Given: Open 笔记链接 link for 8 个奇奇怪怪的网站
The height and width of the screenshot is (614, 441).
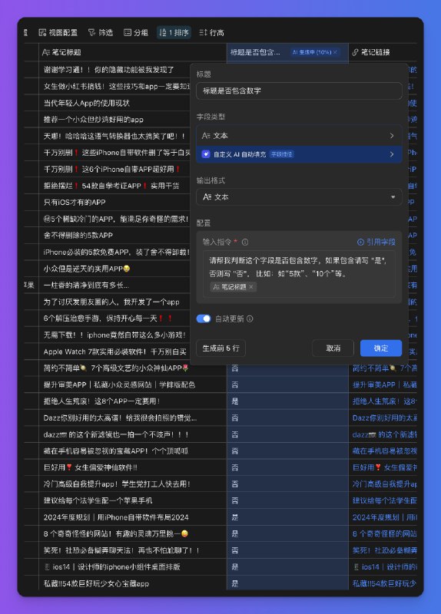Looking at the screenshot, I should [385, 533].
